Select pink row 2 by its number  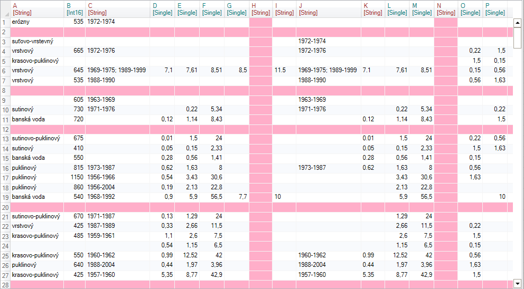(6, 32)
